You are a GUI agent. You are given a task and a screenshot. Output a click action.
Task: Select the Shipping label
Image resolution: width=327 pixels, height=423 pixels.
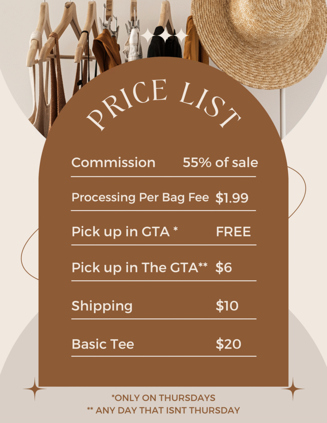(102, 306)
